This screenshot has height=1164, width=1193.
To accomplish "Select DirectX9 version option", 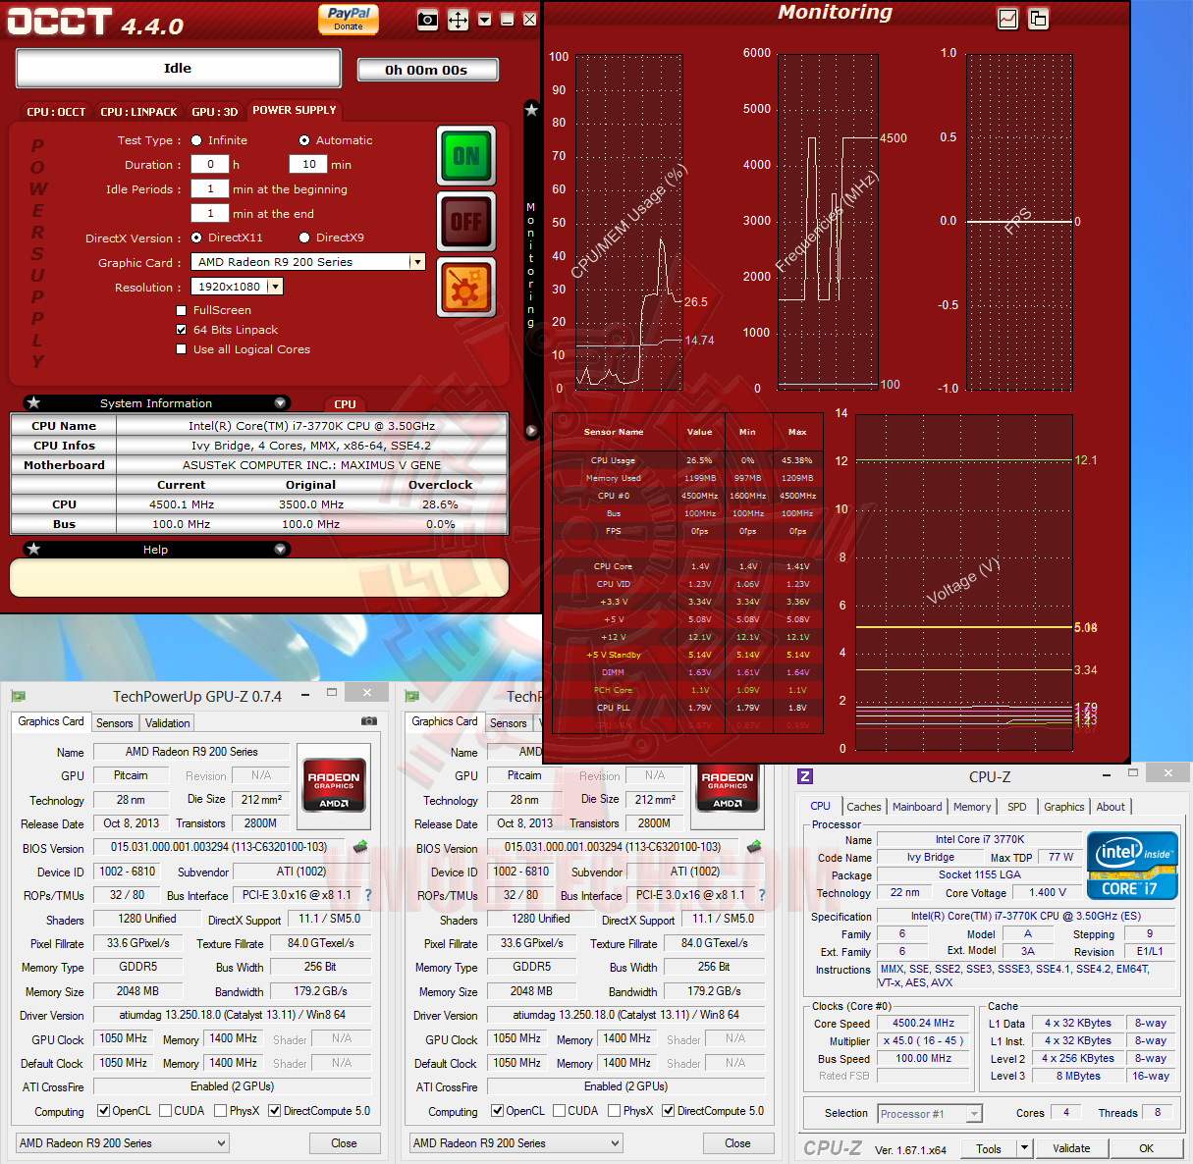I will (304, 238).
